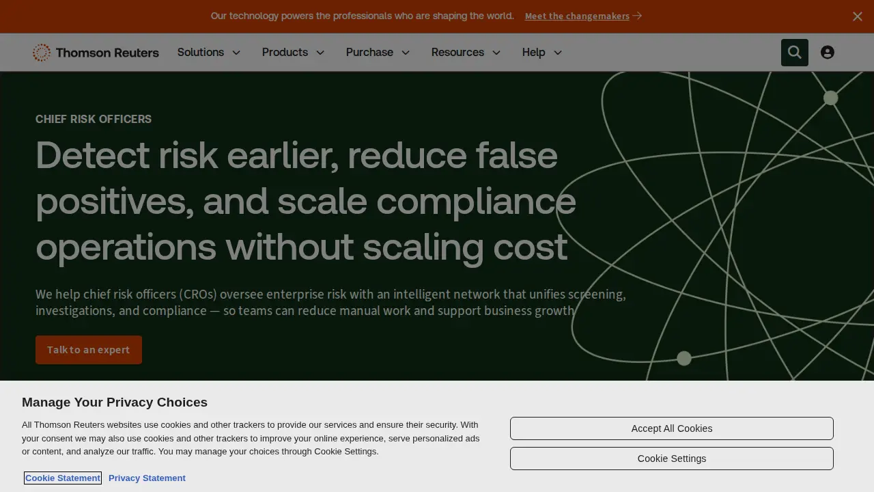Click the Manage Your Privacy Choices heading
This screenshot has height=492, width=874.
click(x=115, y=402)
